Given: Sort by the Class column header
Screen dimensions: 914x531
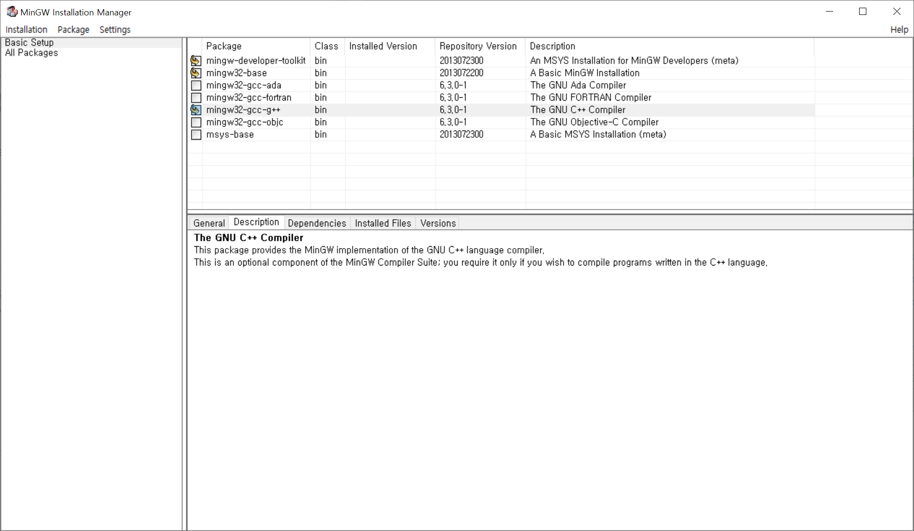Looking at the screenshot, I should (x=328, y=46).
